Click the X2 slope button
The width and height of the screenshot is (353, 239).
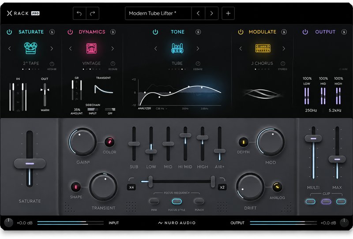222,187
